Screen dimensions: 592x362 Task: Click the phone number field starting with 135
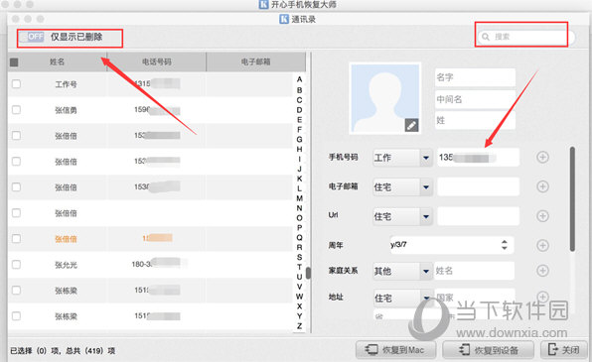pos(479,158)
